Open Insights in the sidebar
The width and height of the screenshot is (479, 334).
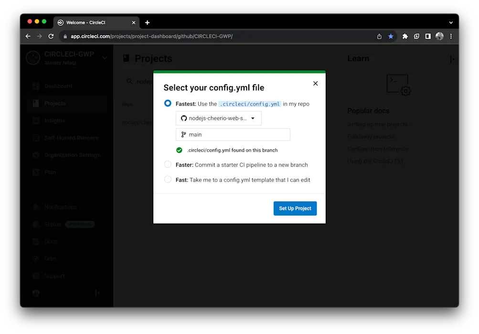55,121
